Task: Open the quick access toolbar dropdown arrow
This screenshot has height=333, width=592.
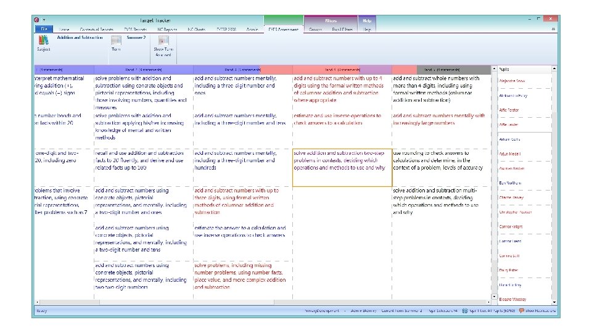Action: [44, 20]
